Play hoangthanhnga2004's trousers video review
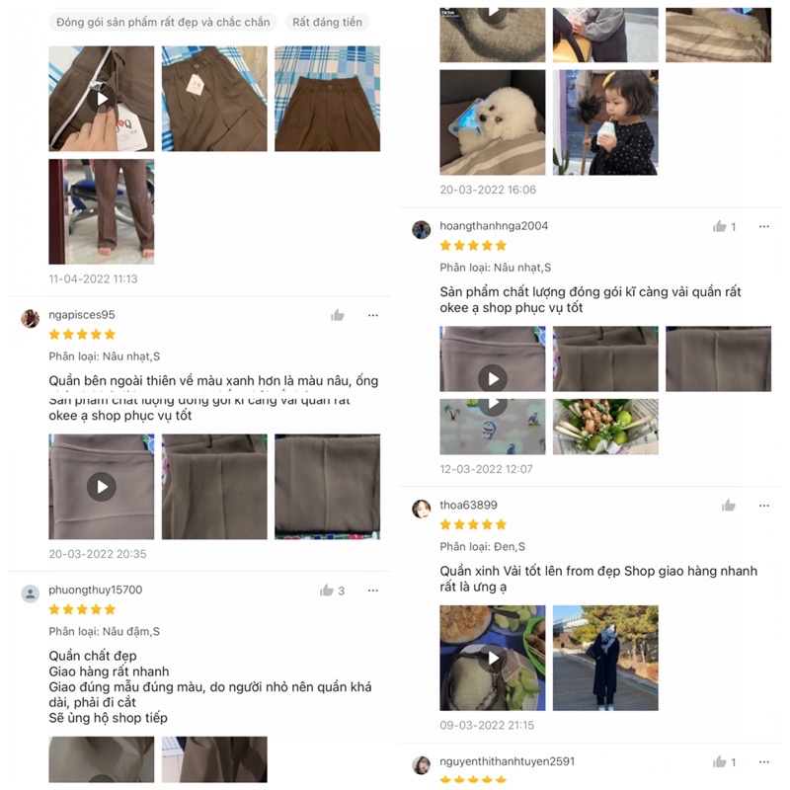Screen dimensions: 790x790 tap(492, 379)
